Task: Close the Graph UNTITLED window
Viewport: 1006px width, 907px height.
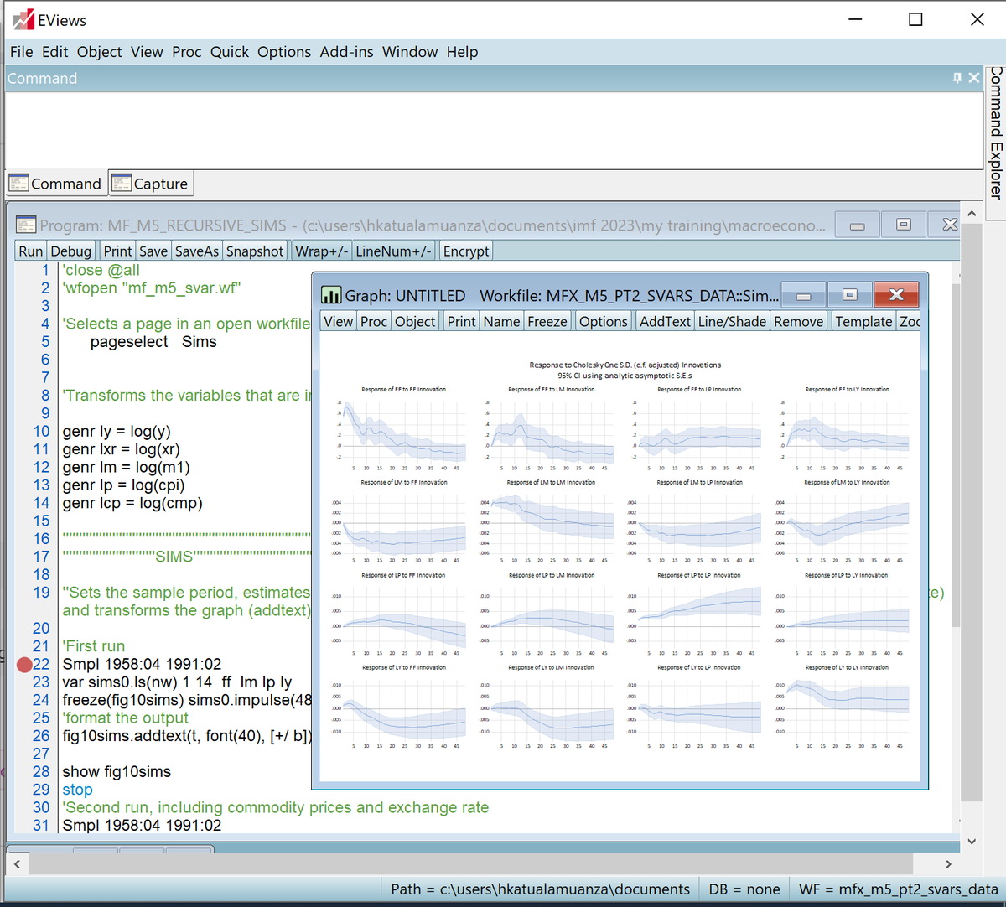Action: click(896, 295)
